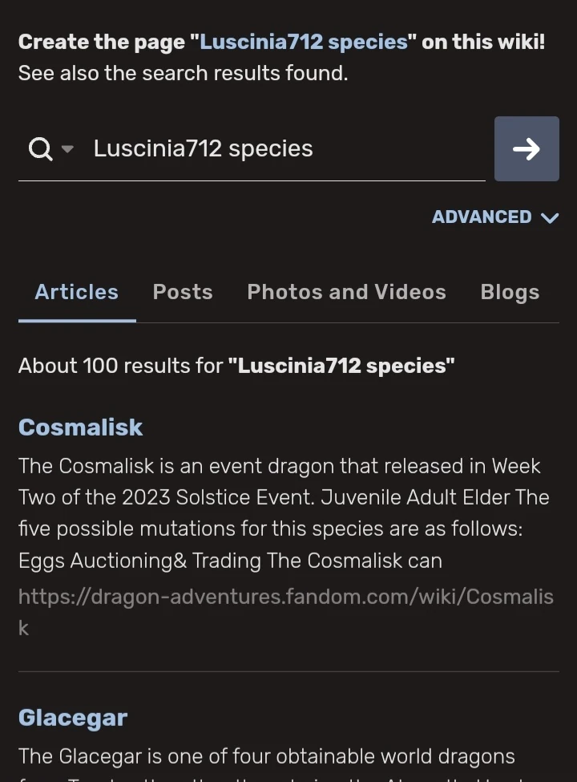This screenshot has height=782, width=577.
Task: Click the bold quoted query in results count
Action: 341,366
